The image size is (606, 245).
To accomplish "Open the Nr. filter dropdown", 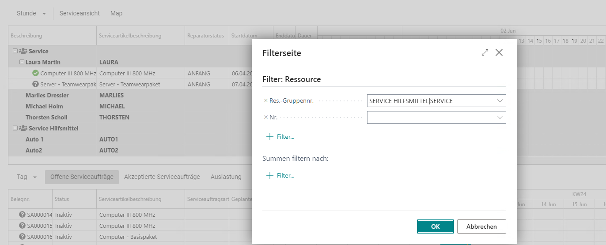I will (x=500, y=118).
